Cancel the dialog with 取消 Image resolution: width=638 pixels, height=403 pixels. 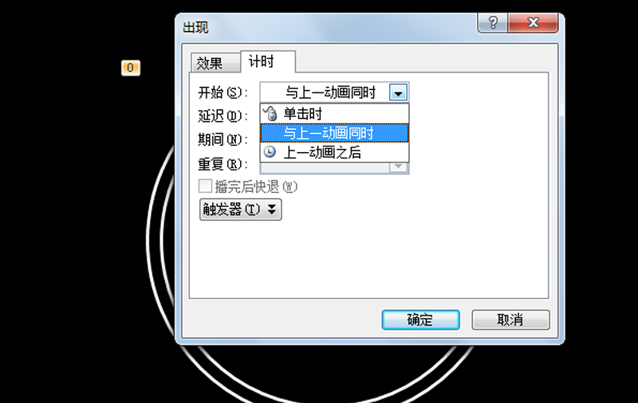pos(510,319)
